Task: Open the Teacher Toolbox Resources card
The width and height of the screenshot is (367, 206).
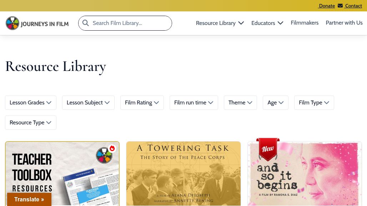Action: point(62,174)
